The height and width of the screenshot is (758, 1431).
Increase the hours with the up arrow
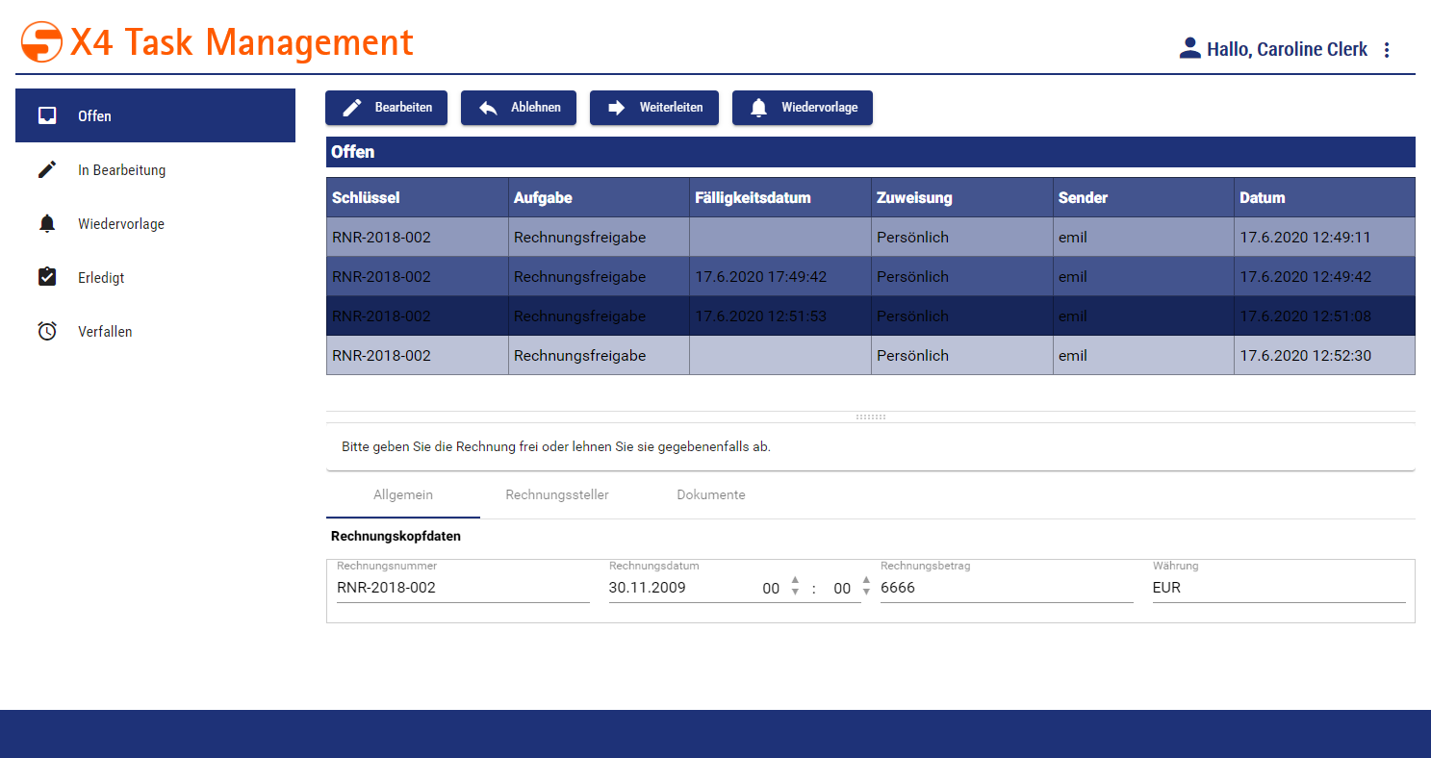tap(795, 580)
